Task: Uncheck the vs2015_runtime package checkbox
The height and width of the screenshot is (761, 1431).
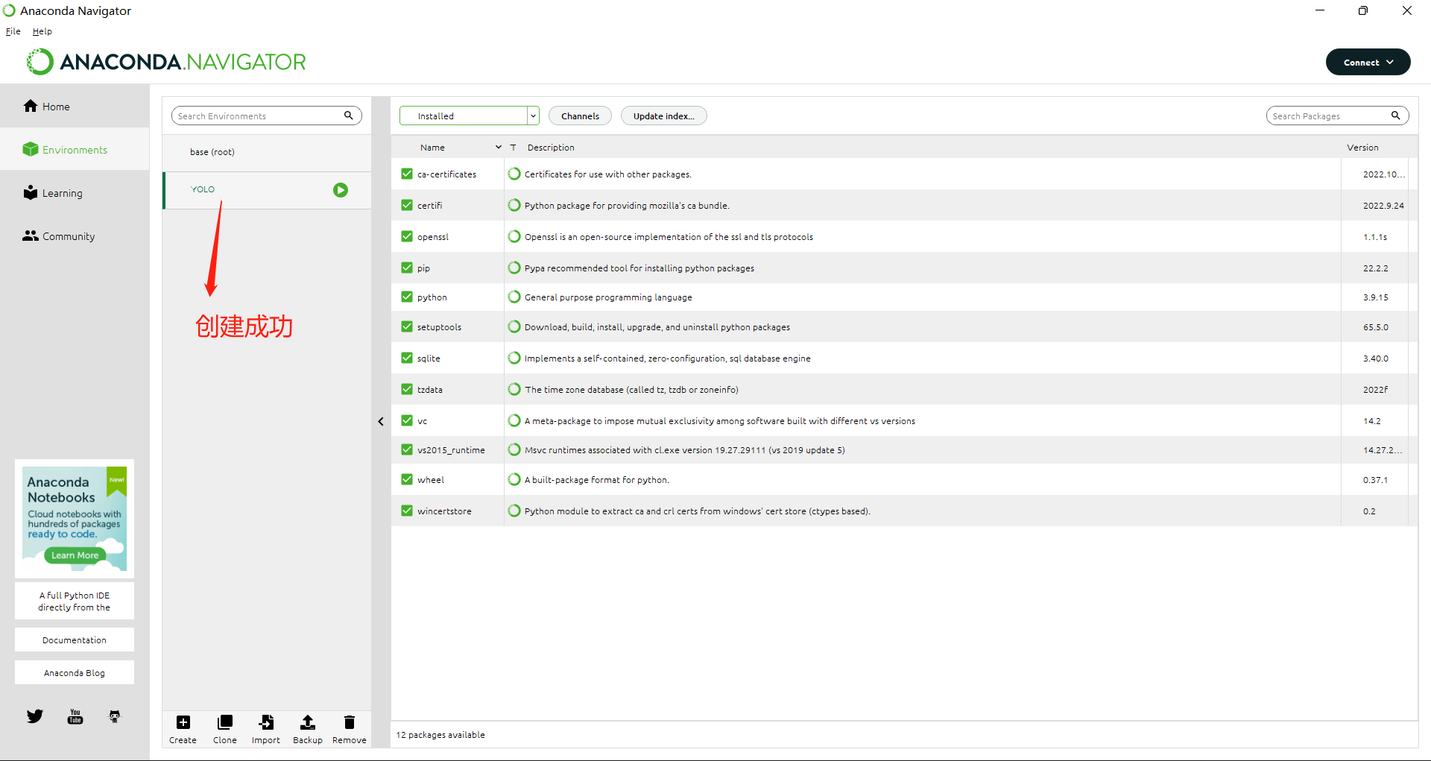Action: click(x=407, y=449)
